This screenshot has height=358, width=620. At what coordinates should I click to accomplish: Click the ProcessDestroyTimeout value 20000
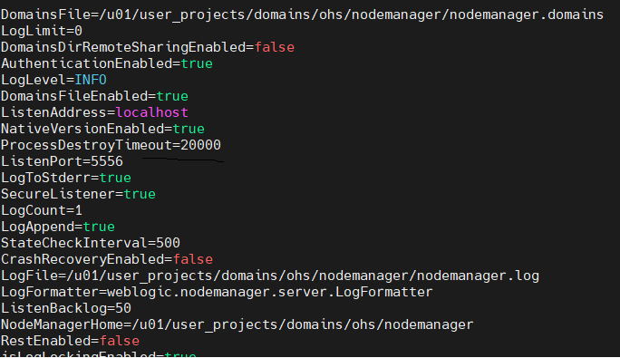coord(201,145)
